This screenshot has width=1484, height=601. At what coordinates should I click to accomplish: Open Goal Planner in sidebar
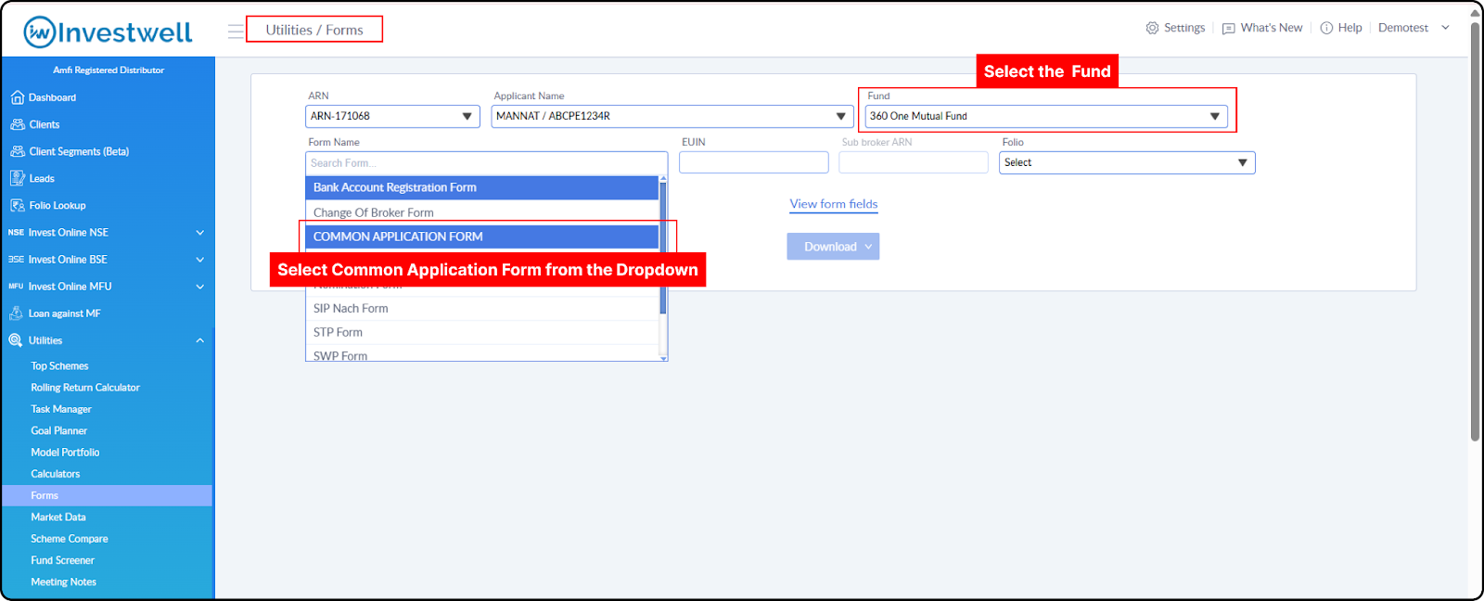pyautogui.click(x=59, y=430)
